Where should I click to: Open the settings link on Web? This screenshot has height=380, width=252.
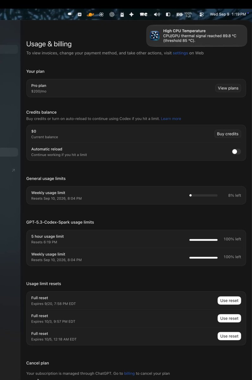point(180,53)
